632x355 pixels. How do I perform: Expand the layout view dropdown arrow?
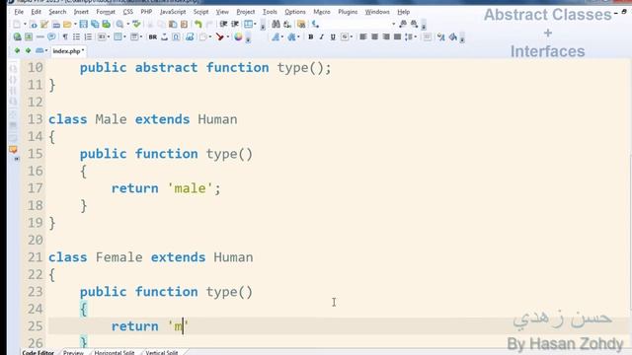[x=255, y=25]
